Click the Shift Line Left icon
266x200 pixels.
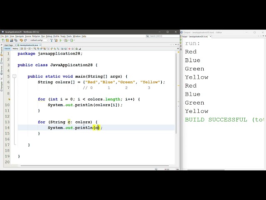click(62, 49)
